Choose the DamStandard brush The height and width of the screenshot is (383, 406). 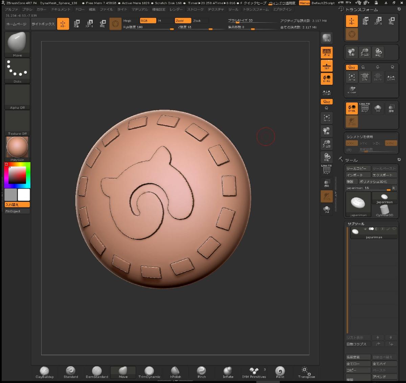[97, 372]
